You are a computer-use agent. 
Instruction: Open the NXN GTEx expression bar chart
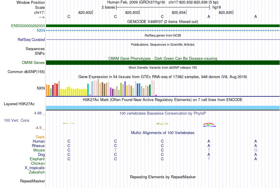101,88
